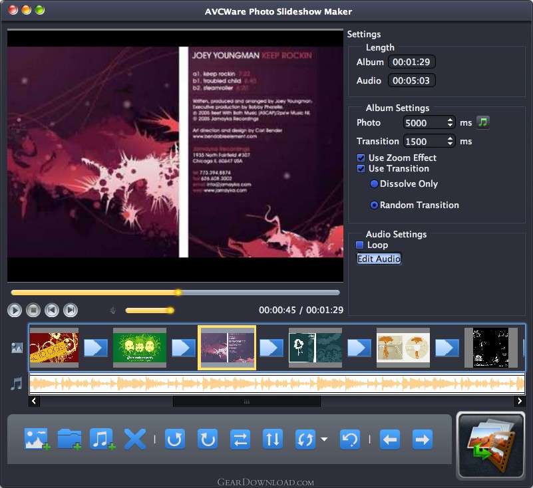
Task: Increase the Transition duration stepper
Action: click(450, 138)
